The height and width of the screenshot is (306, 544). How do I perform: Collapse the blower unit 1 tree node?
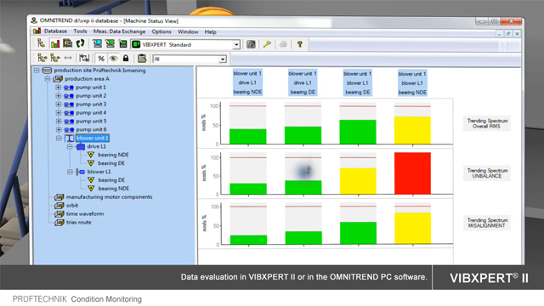pyautogui.click(x=59, y=138)
